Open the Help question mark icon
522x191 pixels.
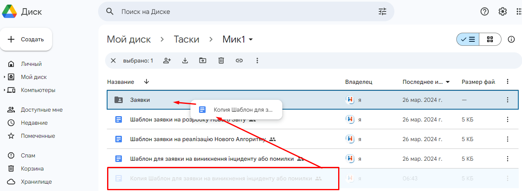[x=485, y=11]
